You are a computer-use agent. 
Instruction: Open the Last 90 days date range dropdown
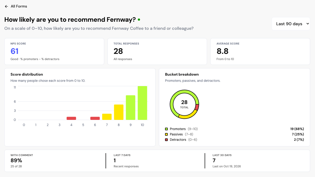291,24
